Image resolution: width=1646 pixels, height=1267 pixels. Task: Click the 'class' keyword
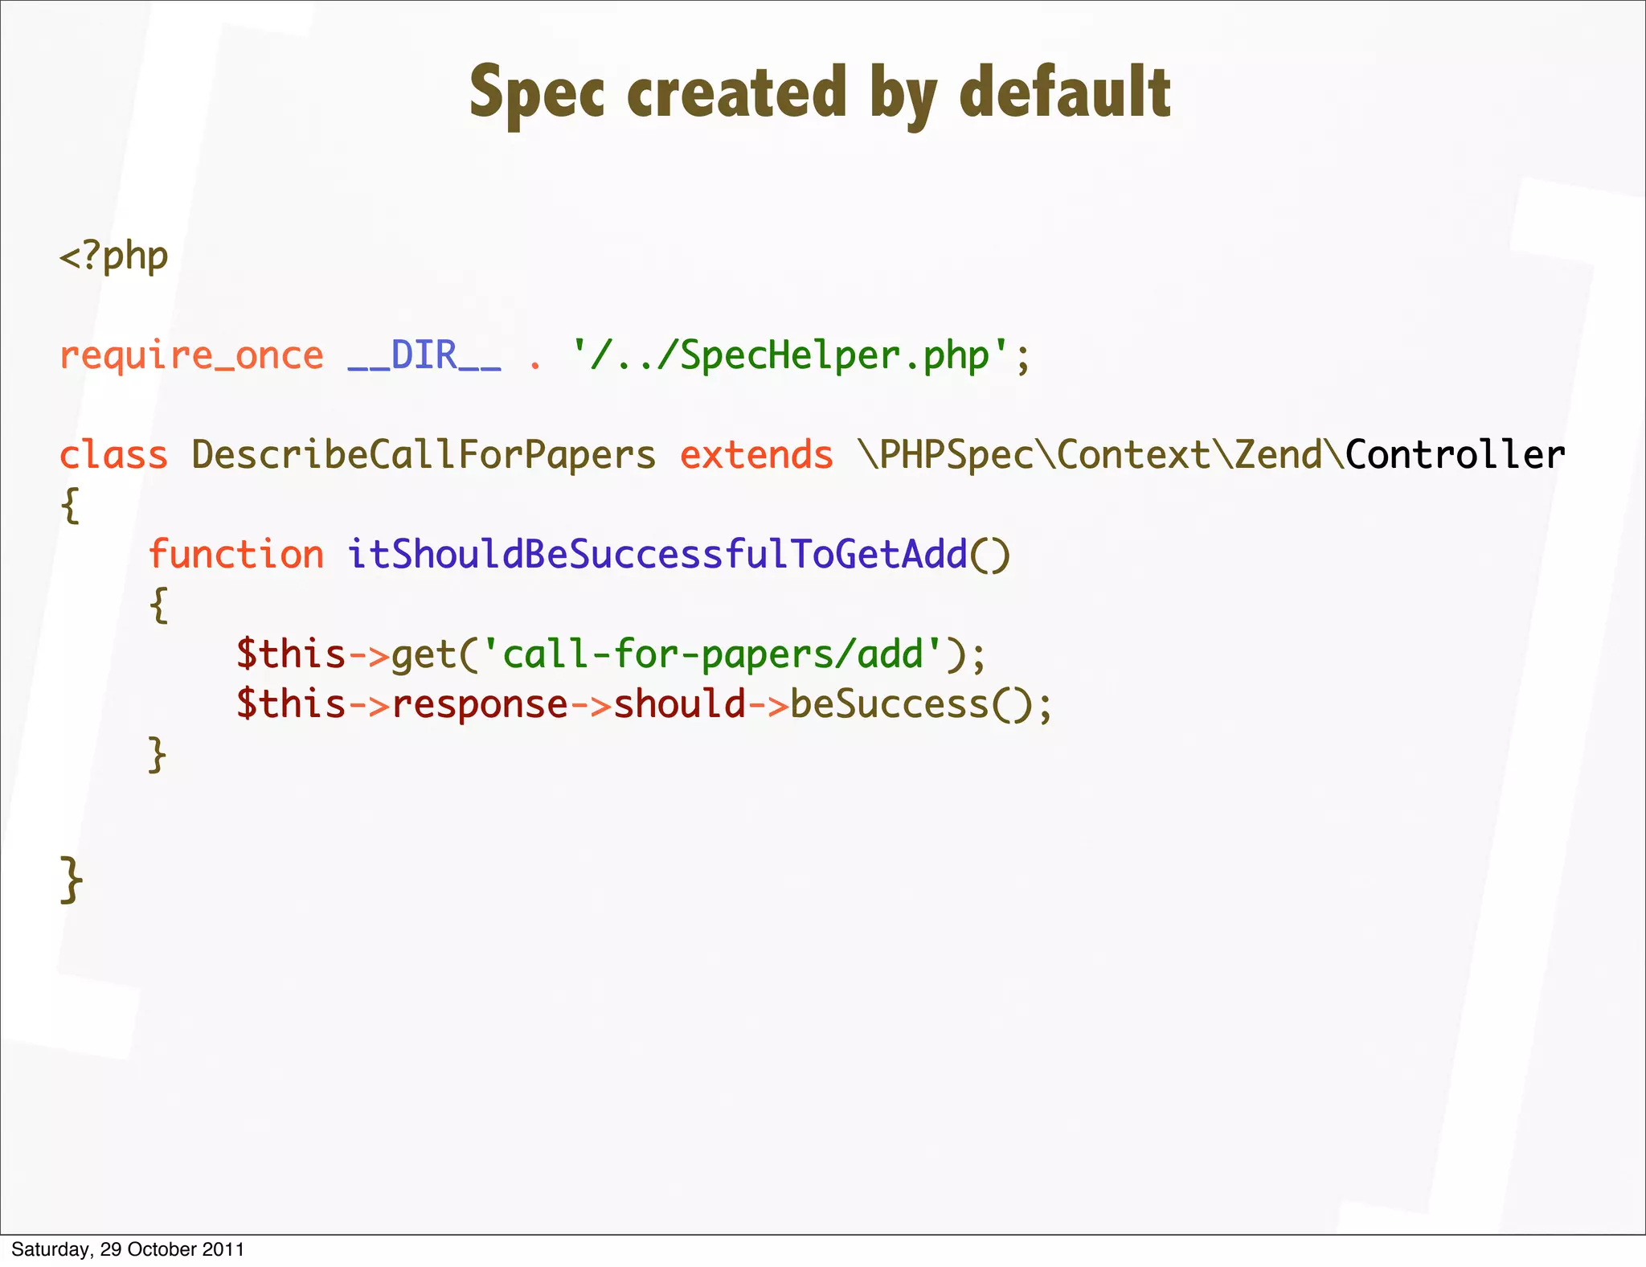click(113, 456)
